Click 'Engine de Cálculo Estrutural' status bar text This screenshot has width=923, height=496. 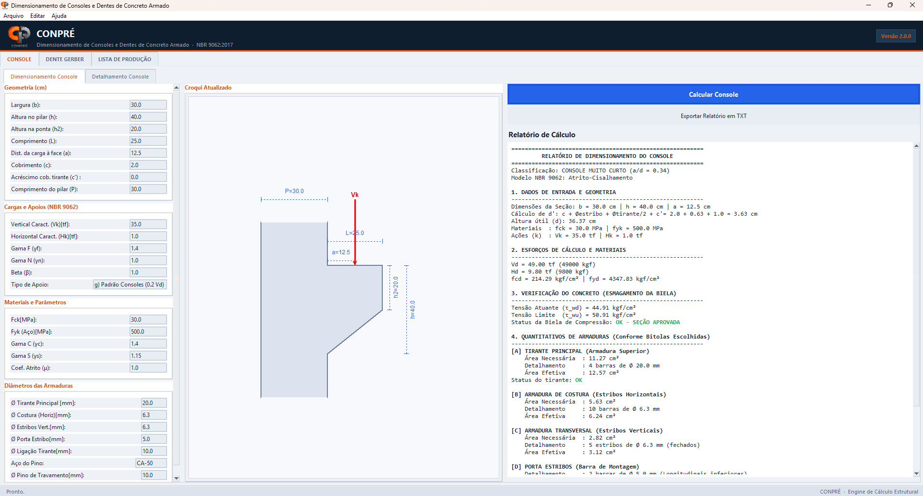(x=883, y=492)
